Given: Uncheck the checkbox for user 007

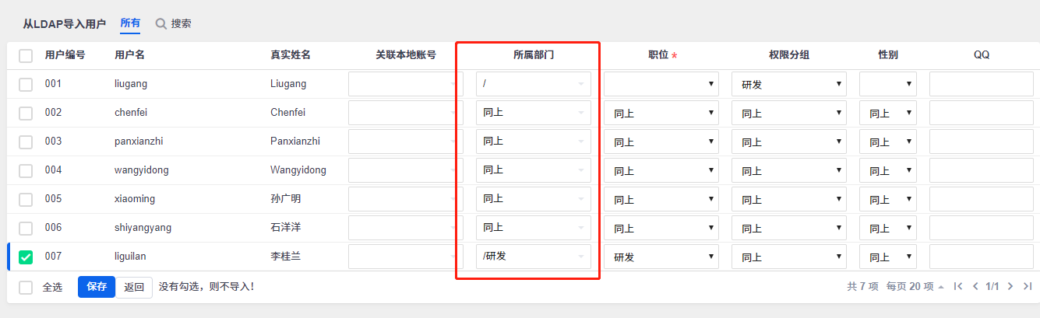Looking at the screenshot, I should pos(26,257).
